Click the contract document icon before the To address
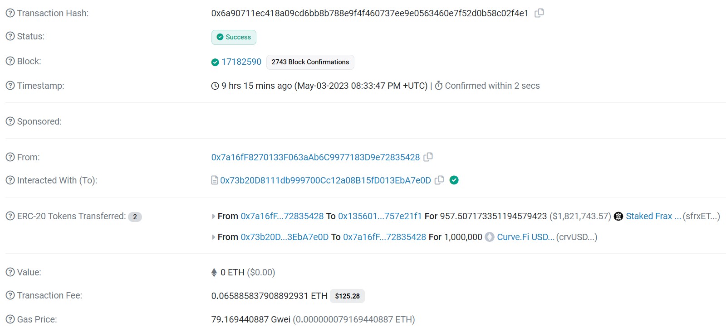The image size is (726, 332). tap(214, 180)
